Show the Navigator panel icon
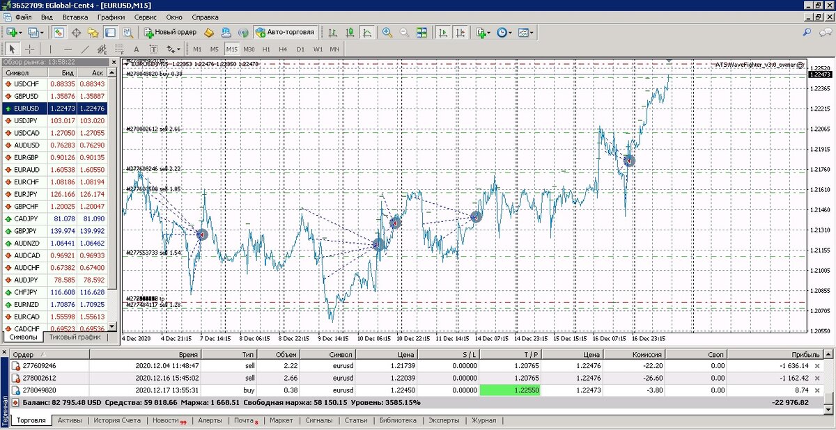 click(x=93, y=32)
